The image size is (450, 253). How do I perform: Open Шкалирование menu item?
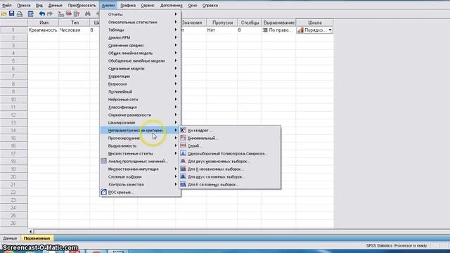click(x=140, y=122)
